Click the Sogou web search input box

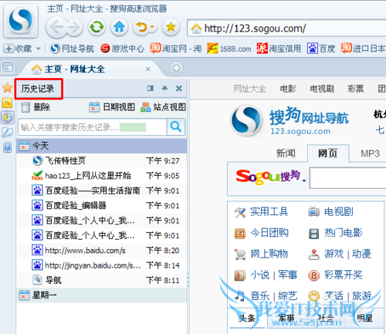tap(347, 178)
